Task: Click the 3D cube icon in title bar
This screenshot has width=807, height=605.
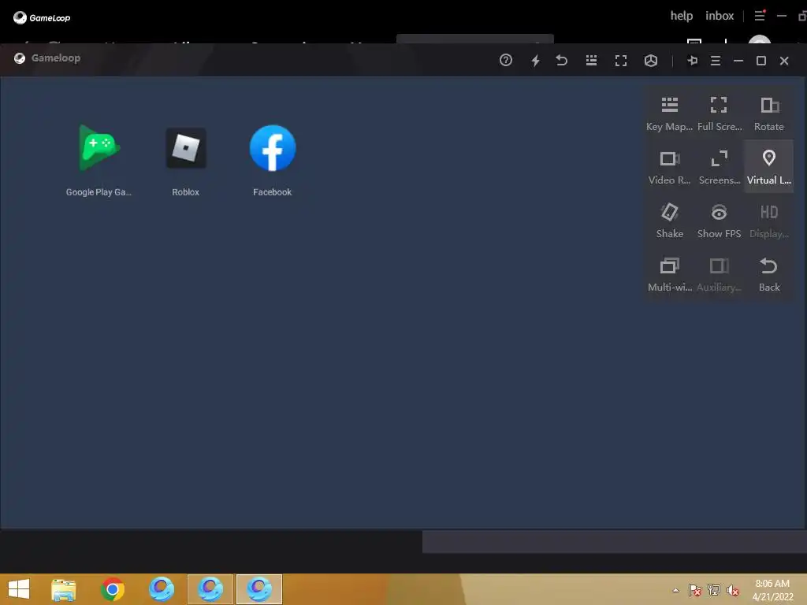Action: click(x=650, y=61)
